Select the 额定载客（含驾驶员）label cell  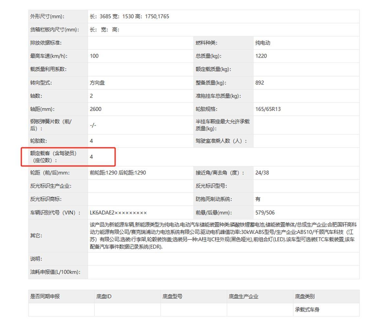coord(54,157)
